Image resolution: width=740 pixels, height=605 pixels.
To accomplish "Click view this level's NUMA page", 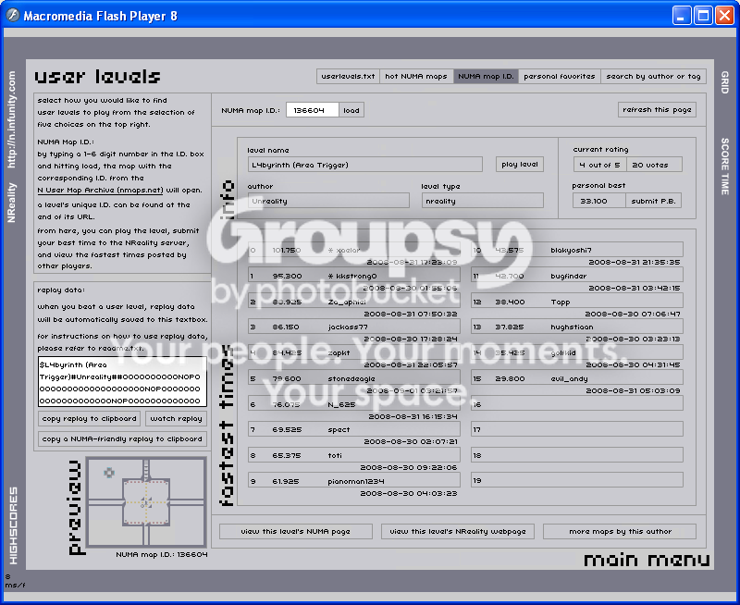I will coord(295,531).
